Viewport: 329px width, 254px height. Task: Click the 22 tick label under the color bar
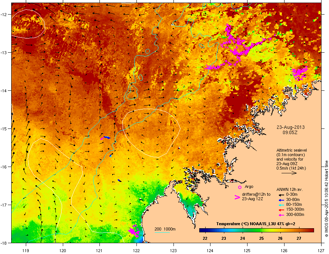click(205, 238)
